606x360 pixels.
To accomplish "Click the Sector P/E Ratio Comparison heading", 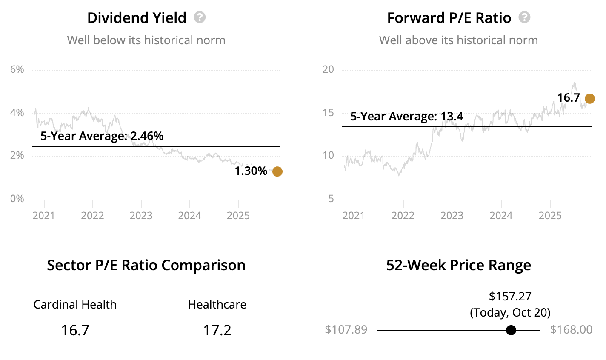I will click(x=146, y=265).
